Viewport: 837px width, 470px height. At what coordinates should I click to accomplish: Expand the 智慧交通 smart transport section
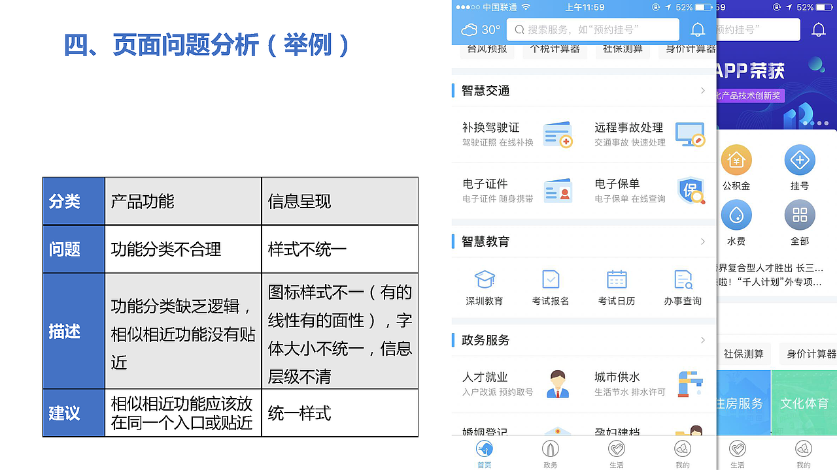coord(702,90)
